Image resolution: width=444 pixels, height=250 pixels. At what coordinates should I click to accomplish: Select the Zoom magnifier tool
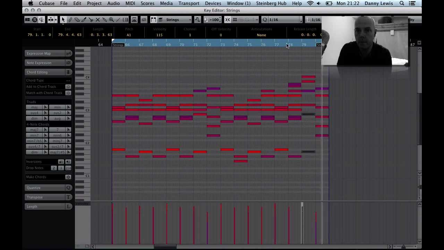pyautogui.click(x=111, y=20)
